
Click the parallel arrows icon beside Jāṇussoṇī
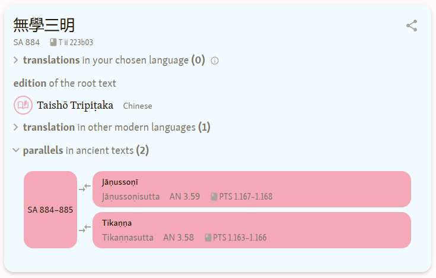click(85, 188)
